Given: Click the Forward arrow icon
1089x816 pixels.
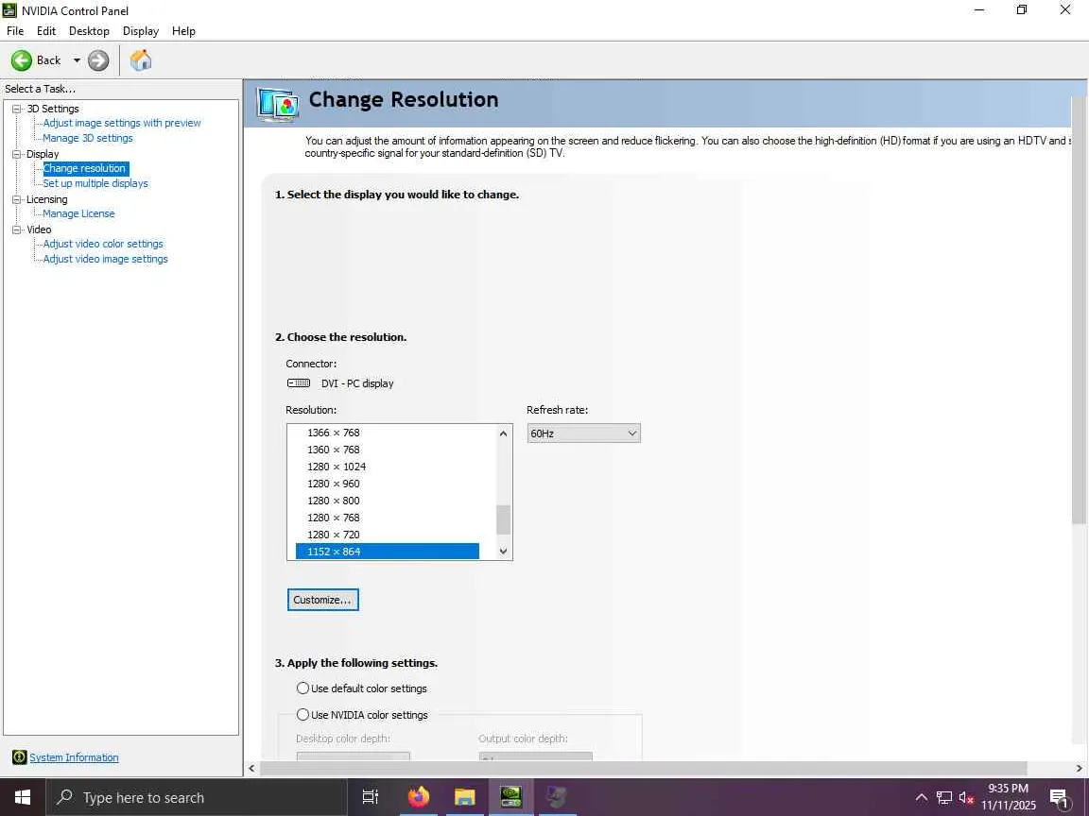Looking at the screenshot, I should 98,60.
